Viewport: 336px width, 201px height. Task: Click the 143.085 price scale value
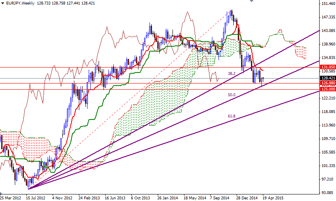[x=328, y=31]
